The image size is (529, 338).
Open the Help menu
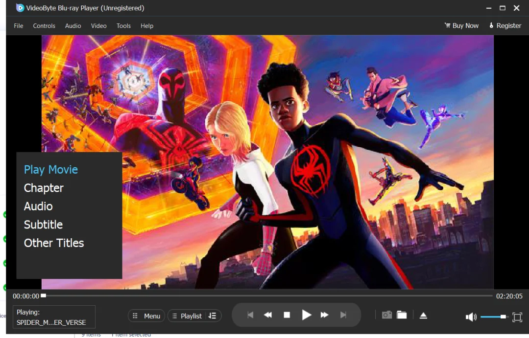tap(147, 25)
